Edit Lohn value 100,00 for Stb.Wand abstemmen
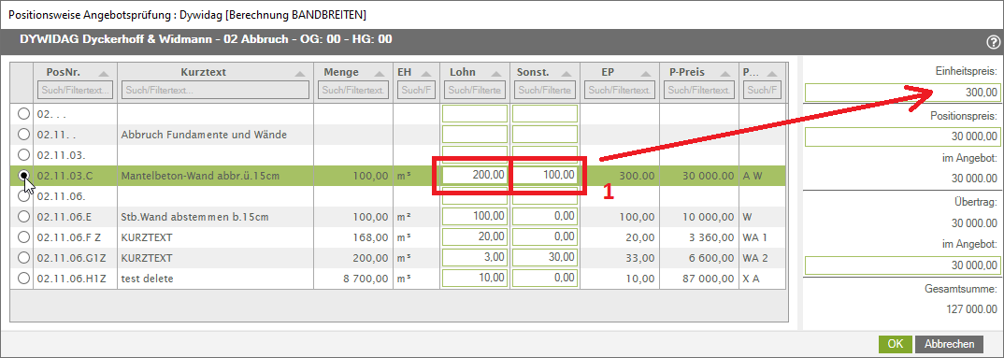This screenshot has height=358, width=1004. pos(475,217)
